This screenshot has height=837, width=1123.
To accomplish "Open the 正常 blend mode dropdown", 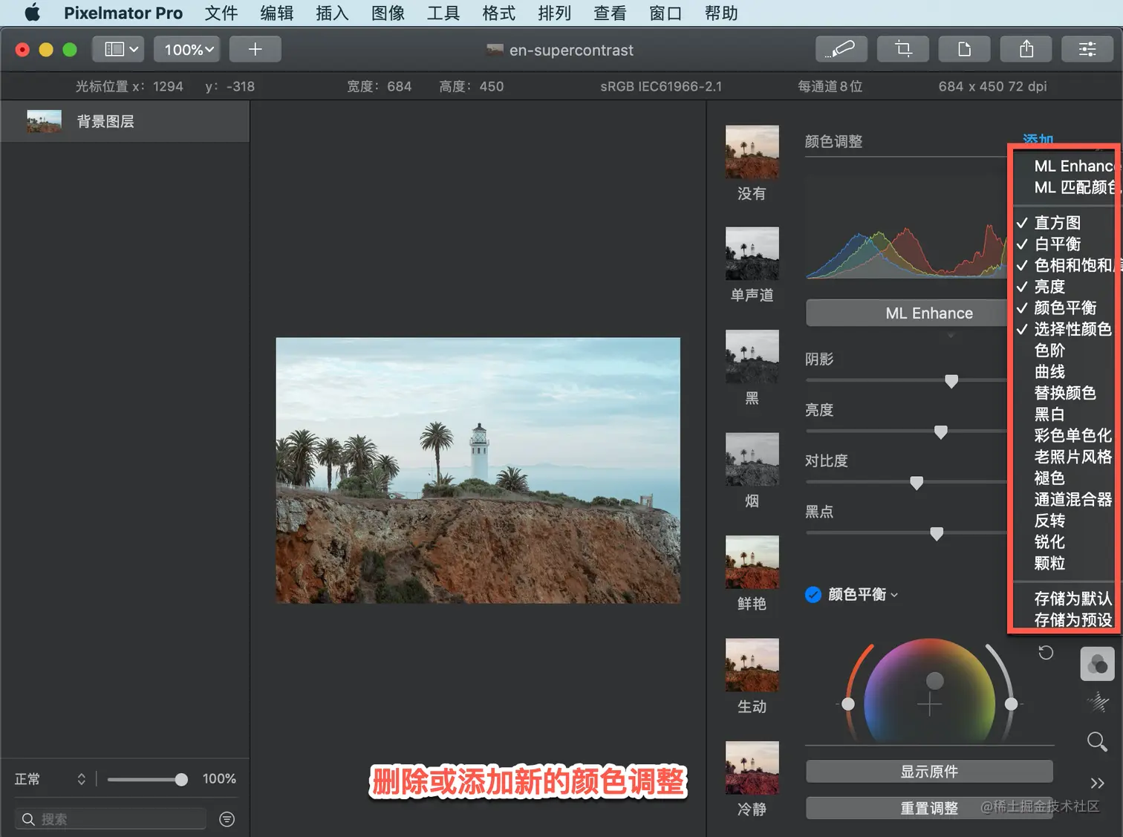I will click(x=51, y=779).
